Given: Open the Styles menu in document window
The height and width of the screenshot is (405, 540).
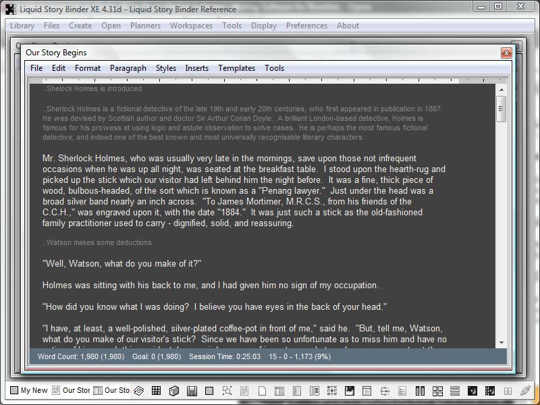Looking at the screenshot, I should tap(165, 68).
